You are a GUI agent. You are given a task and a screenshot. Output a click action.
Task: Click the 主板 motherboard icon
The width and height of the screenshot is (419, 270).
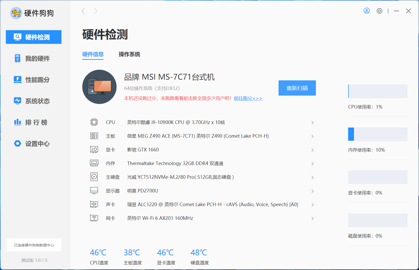click(94, 136)
